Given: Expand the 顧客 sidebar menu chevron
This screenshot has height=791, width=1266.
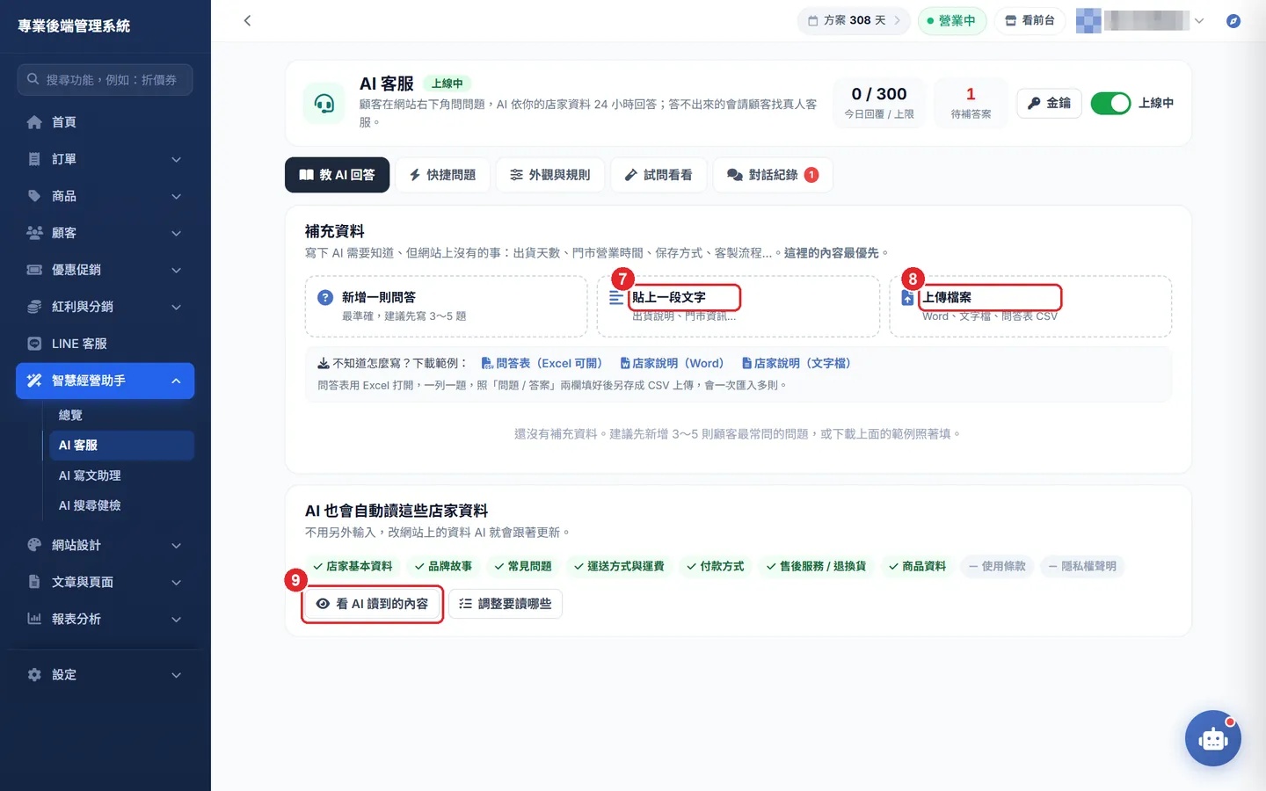Looking at the screenshot, I should 176,233.
